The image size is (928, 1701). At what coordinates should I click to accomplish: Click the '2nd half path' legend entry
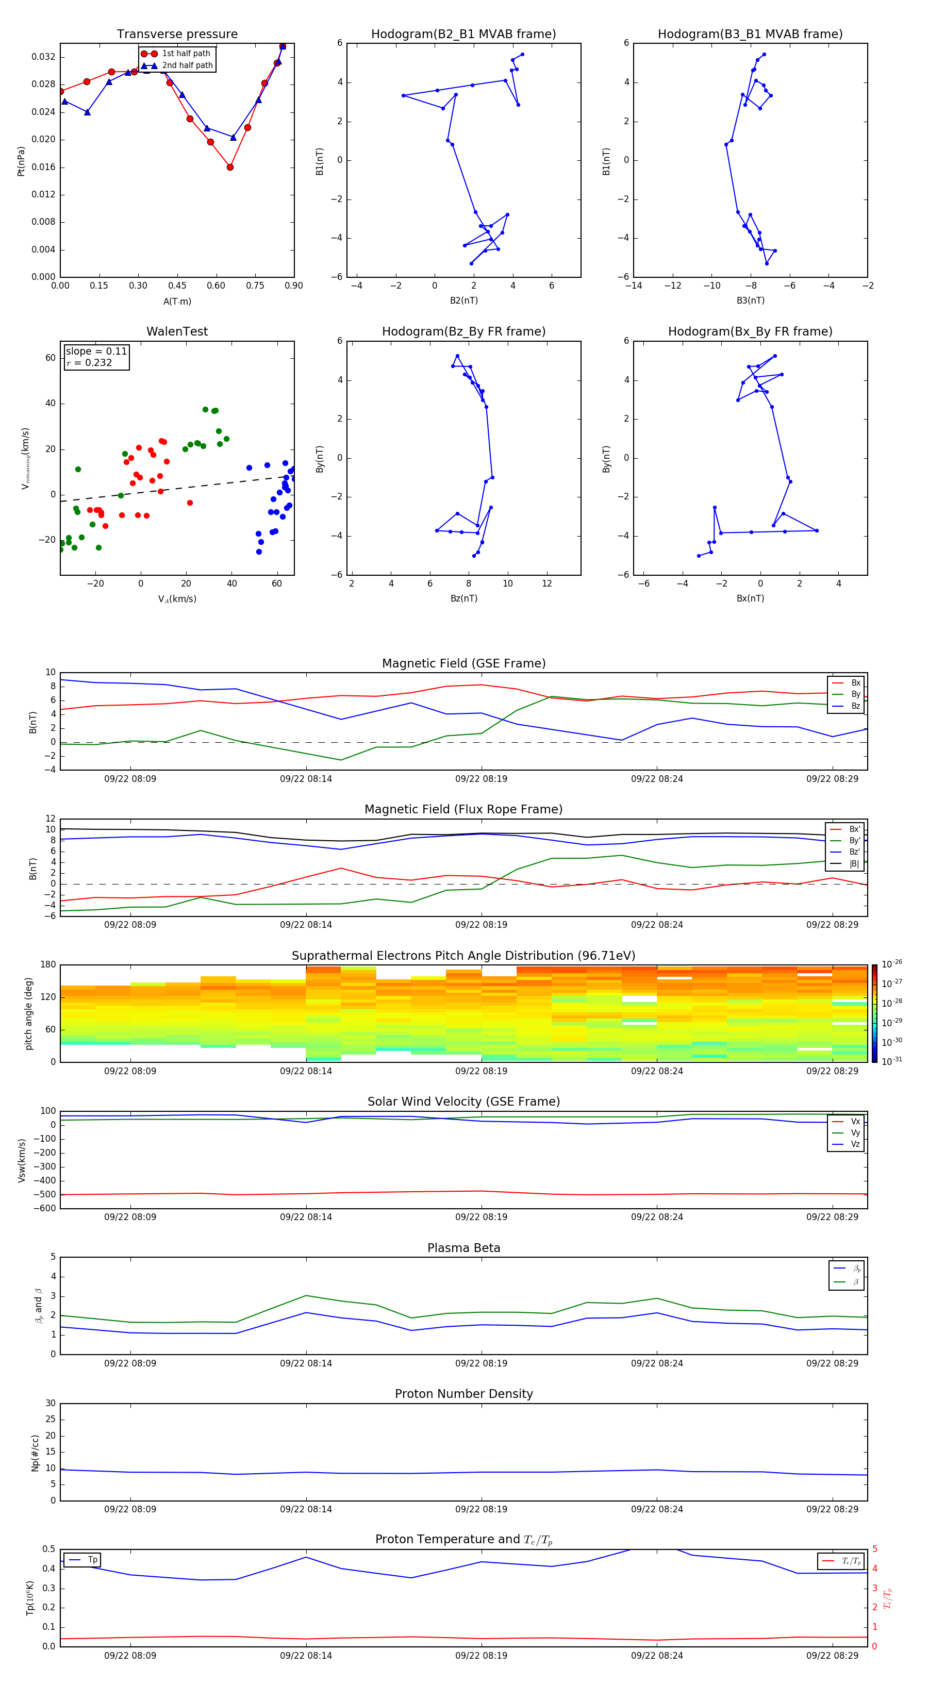[178, 65]
